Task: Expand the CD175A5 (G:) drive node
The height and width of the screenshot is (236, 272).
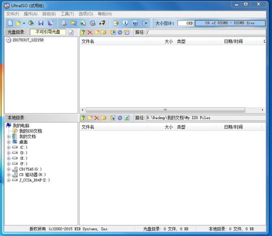Action: pos(8,169)
